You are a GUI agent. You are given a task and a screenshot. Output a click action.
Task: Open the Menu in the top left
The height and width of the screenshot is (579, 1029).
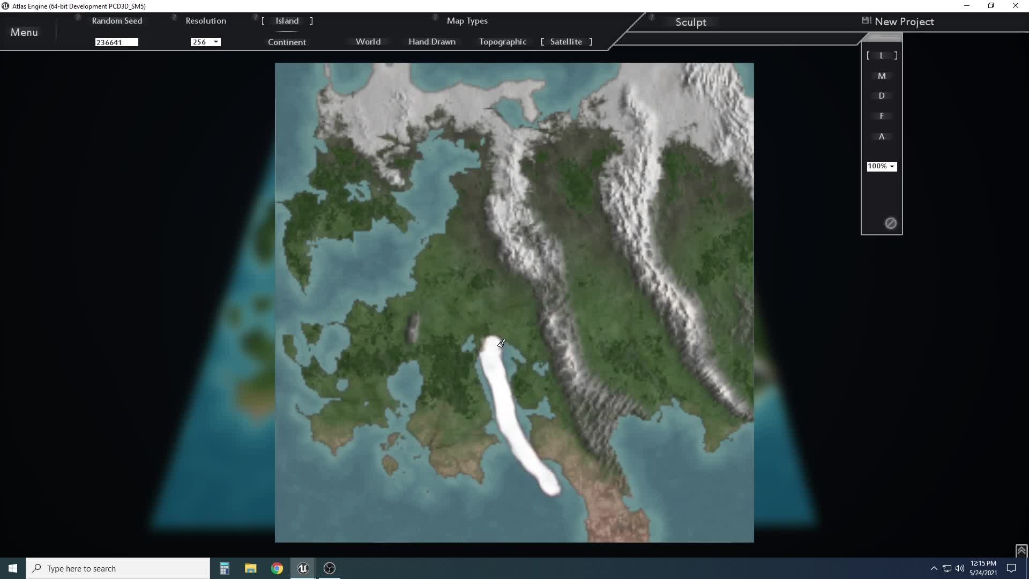pos(24,32)
